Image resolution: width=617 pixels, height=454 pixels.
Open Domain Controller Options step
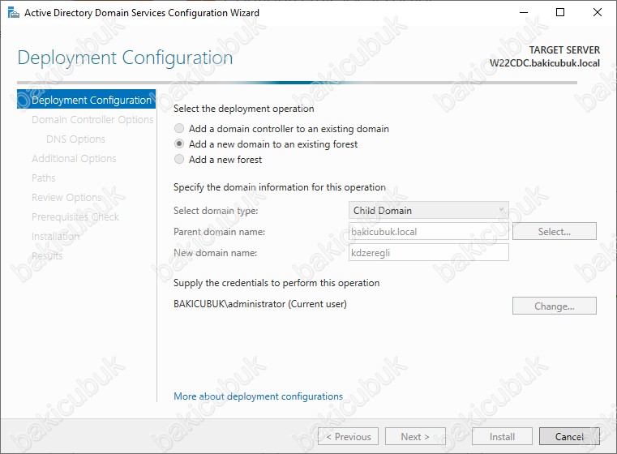point(92,120)
